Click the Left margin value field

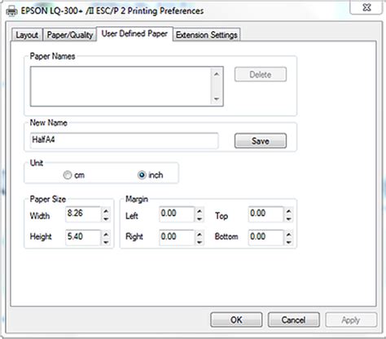tap(177, 214)
